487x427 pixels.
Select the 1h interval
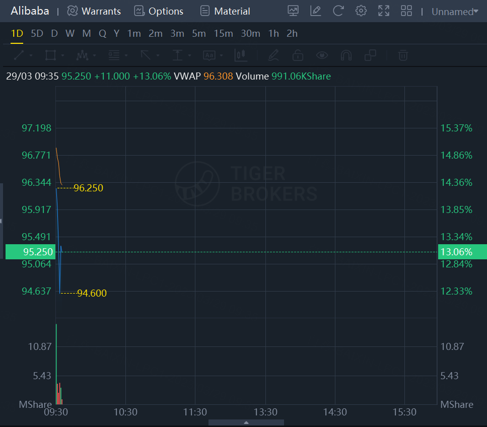pyautogui.click(x=273, y=33)
